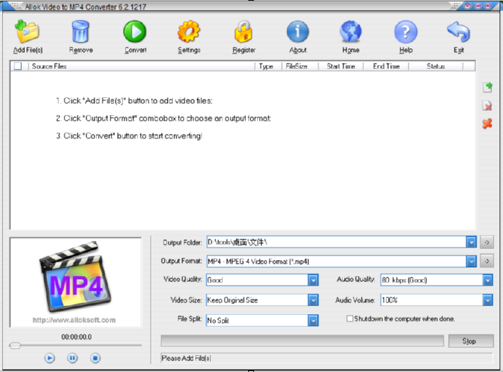Close the converter window from title bar
Image resolution: width=503 pixels, height=372 pixels.
[x=488, y=6]
